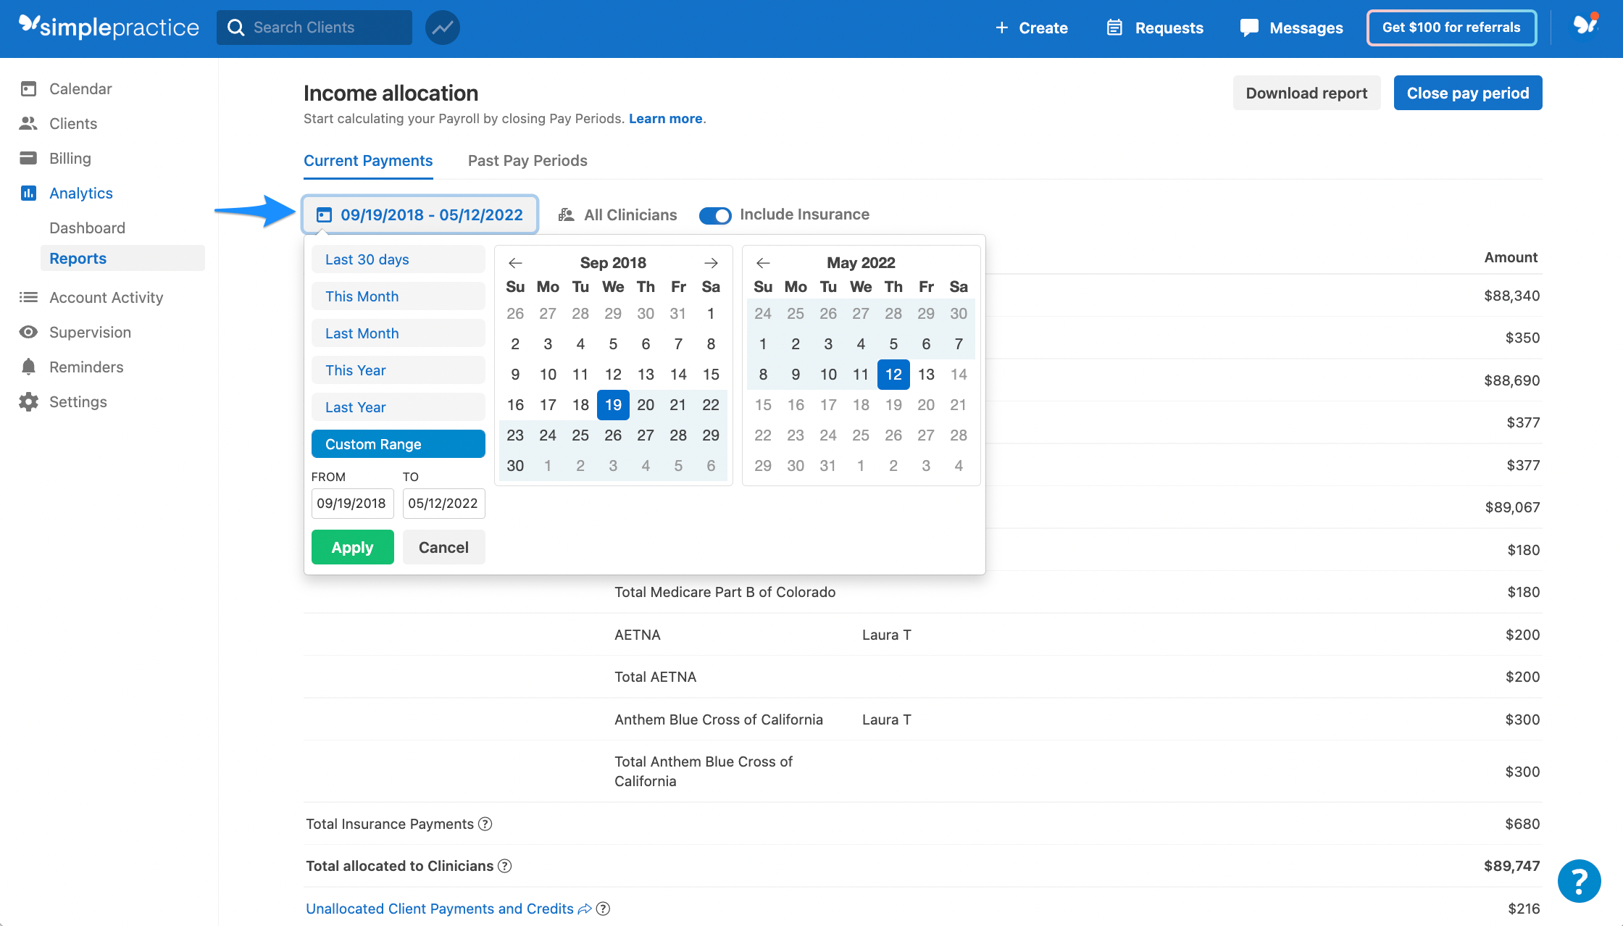Click Download report button
Screen dimensions: 1623x926
click(1307, 93)
